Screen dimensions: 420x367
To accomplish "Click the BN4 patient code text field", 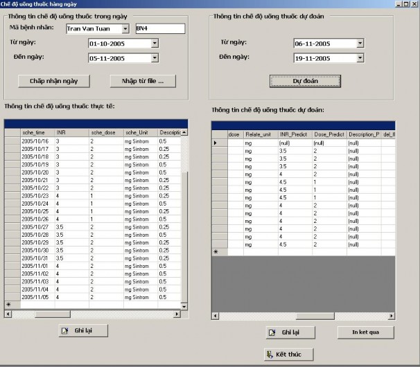I will (160, 28).
